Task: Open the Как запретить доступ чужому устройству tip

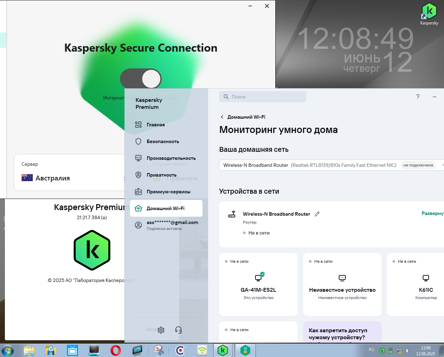Action: click(x=342, y=332)
